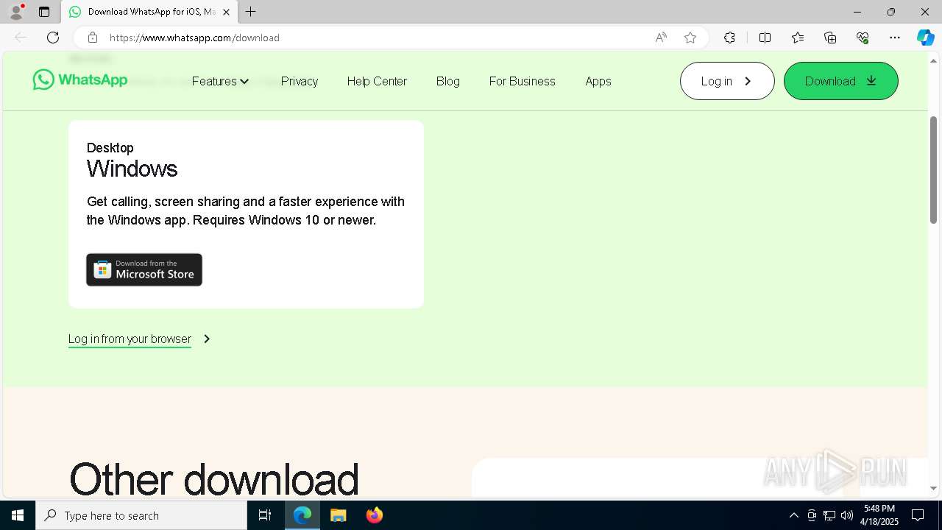The height and width of the screenshot is (530, 942).
Task: Open the Privacy page
Action: (300, 81)
